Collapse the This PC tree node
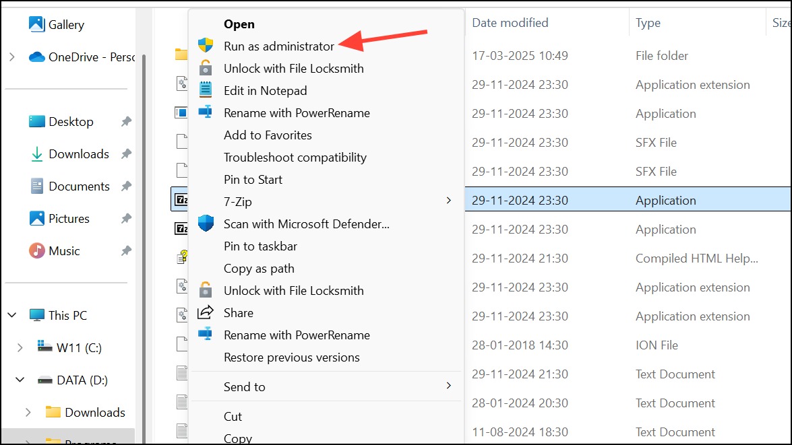Image resolution: width=792 pixels, height=445 pixels. (12, 315)
